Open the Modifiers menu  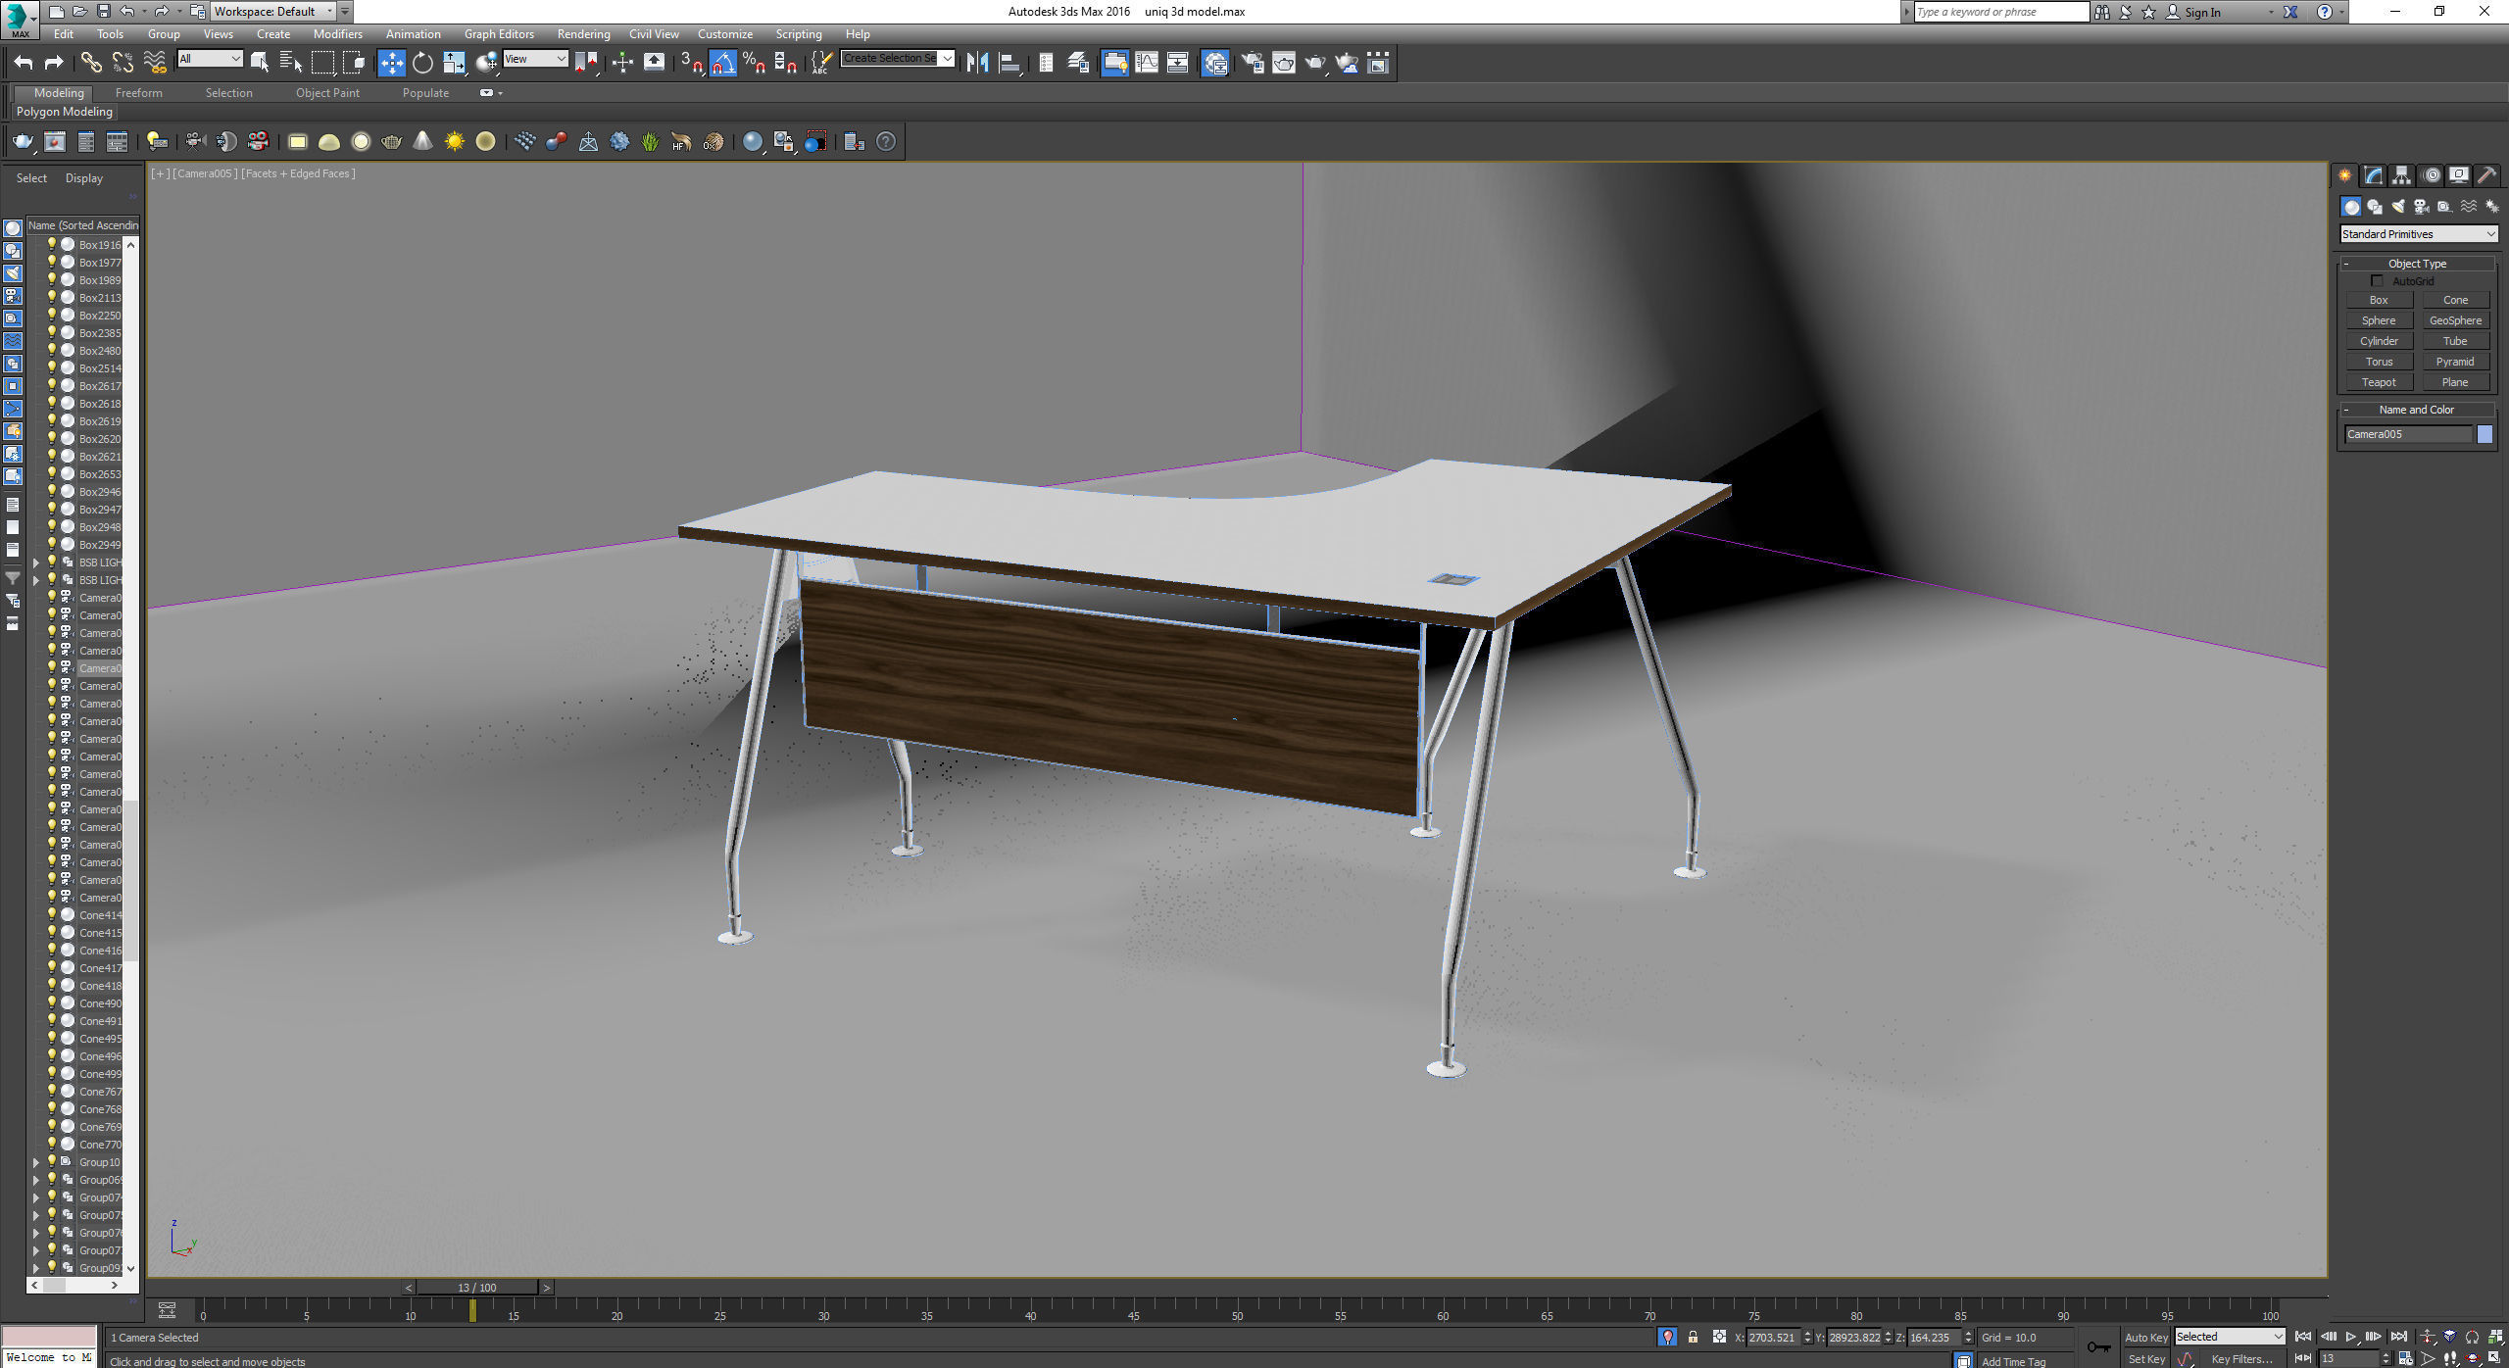tap(338, 34)
